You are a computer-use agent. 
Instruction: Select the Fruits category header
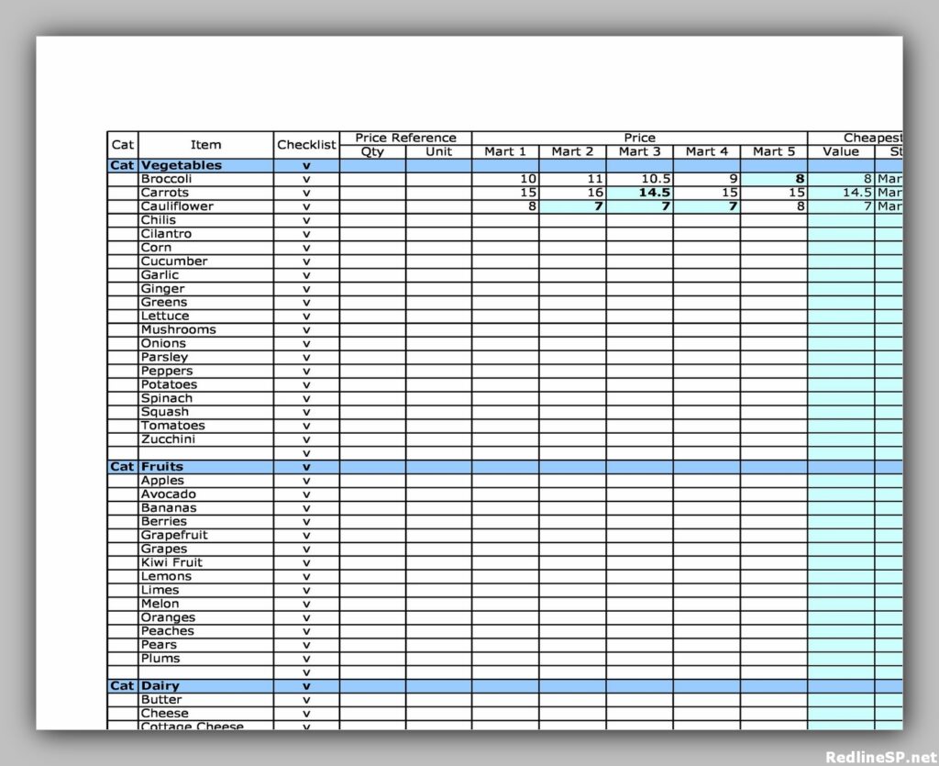[x=206, y=467]
